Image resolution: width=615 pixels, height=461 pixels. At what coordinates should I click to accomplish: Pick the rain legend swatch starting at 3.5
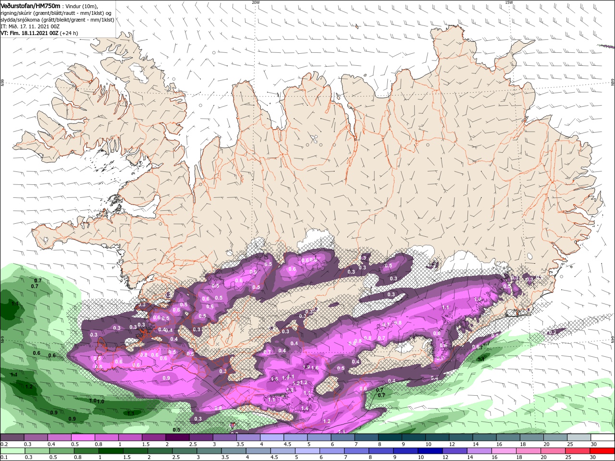pyautogui.click(x=233, y=451)
